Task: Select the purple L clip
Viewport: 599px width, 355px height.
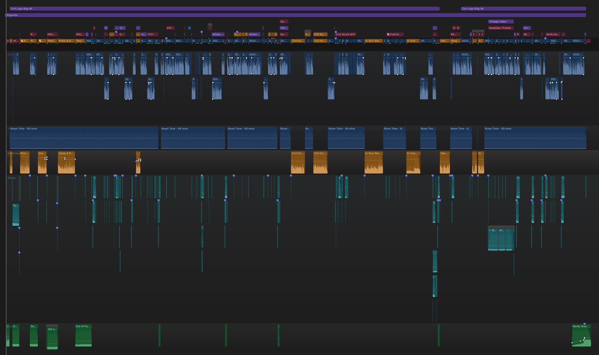Action: [x=87, y=34]
